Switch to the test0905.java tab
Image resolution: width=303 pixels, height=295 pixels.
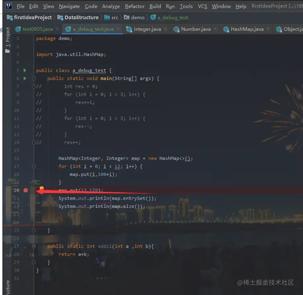tap(38, 29)
